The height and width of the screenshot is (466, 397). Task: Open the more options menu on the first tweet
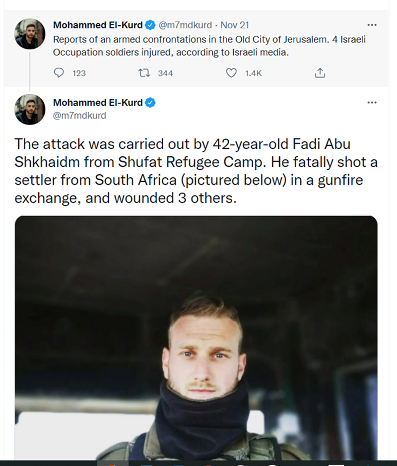click(371, 25)
